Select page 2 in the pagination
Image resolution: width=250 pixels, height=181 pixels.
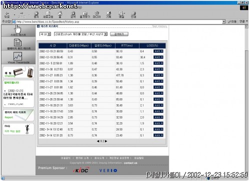pyautogui.click(x=103, y=141)
